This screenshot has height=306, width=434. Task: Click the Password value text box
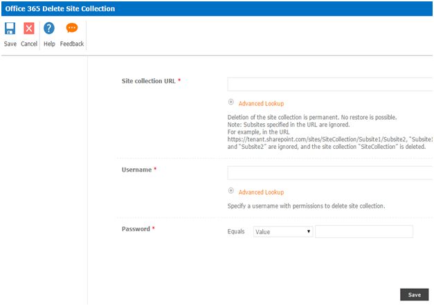(x=364, y=231)
